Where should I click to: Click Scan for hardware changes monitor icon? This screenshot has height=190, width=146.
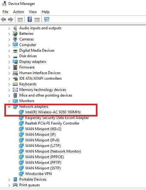(47, 19)
